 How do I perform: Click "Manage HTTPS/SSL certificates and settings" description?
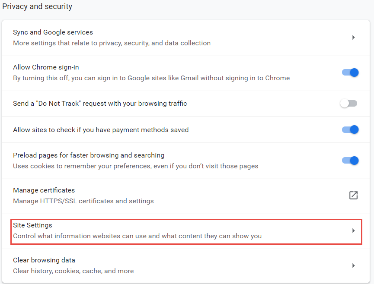coord(83,201)
